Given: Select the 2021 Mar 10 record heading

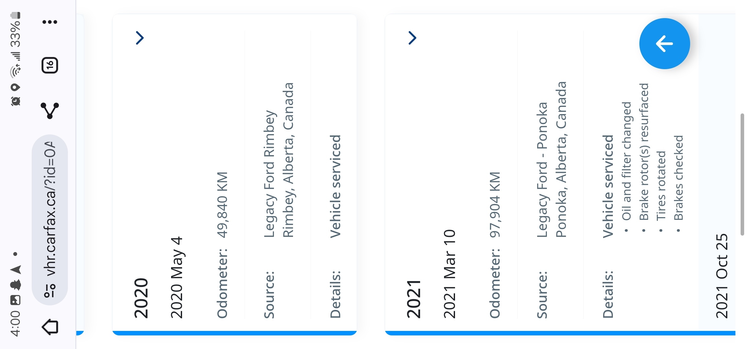Looking at the screenshot, I should [450, 274].
